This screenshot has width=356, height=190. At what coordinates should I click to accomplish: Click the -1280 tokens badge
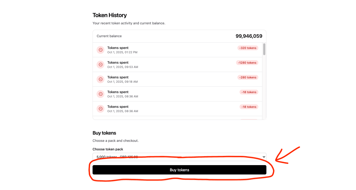[247, 63]
